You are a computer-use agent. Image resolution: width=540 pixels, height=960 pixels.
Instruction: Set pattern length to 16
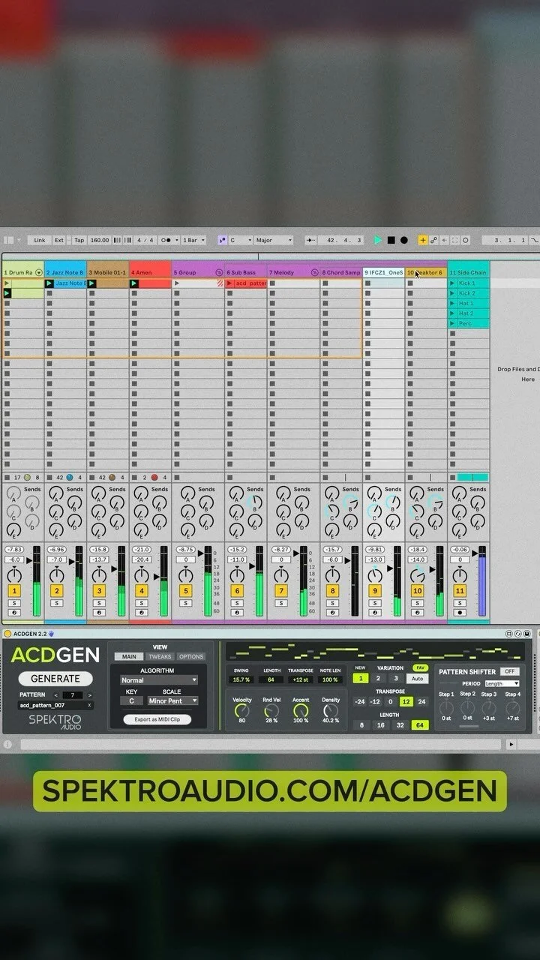point(381,725)
